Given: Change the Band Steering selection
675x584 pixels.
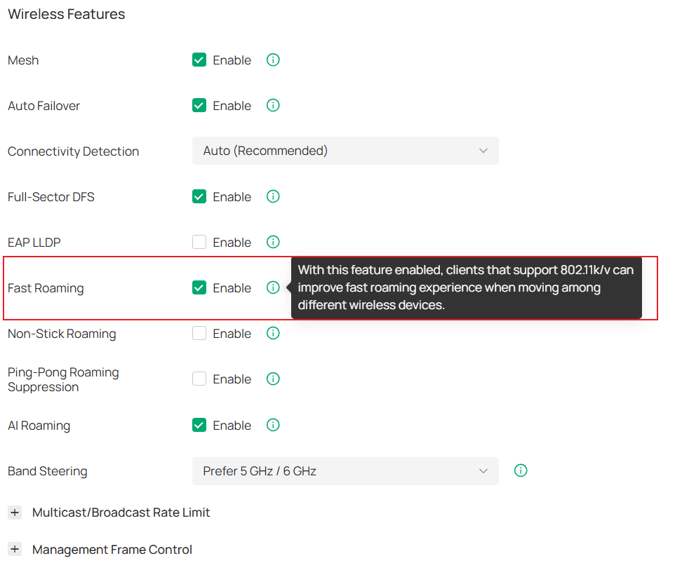Looking at the screenshot, I should tap(345, 470).
